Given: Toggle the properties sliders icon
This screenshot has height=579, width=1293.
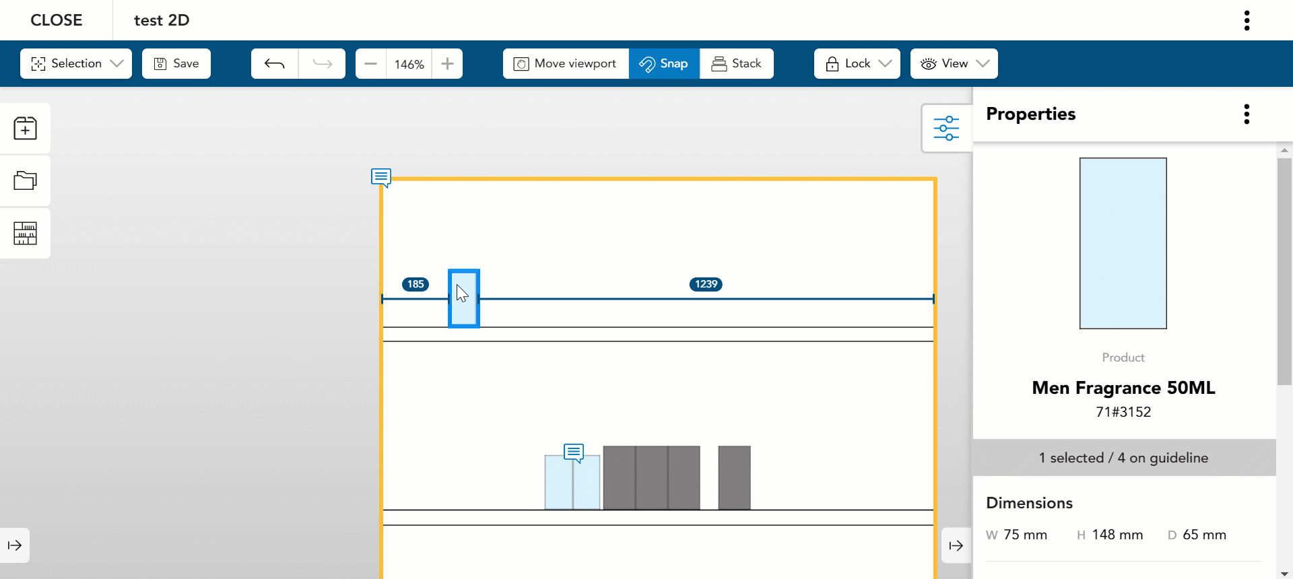Looking at the screenshot, I should click(x=947, y=128).
